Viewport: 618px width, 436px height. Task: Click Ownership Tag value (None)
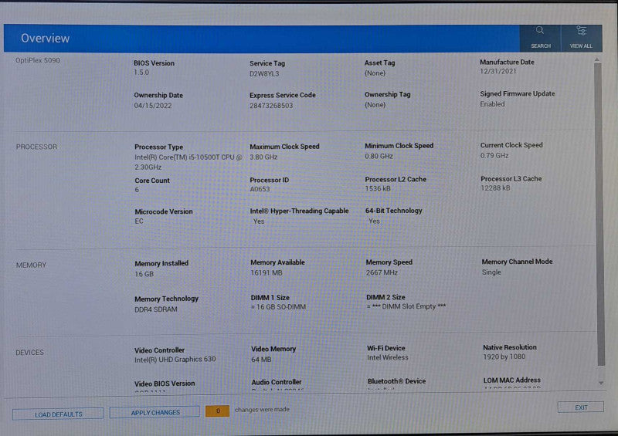coord(375,105)
